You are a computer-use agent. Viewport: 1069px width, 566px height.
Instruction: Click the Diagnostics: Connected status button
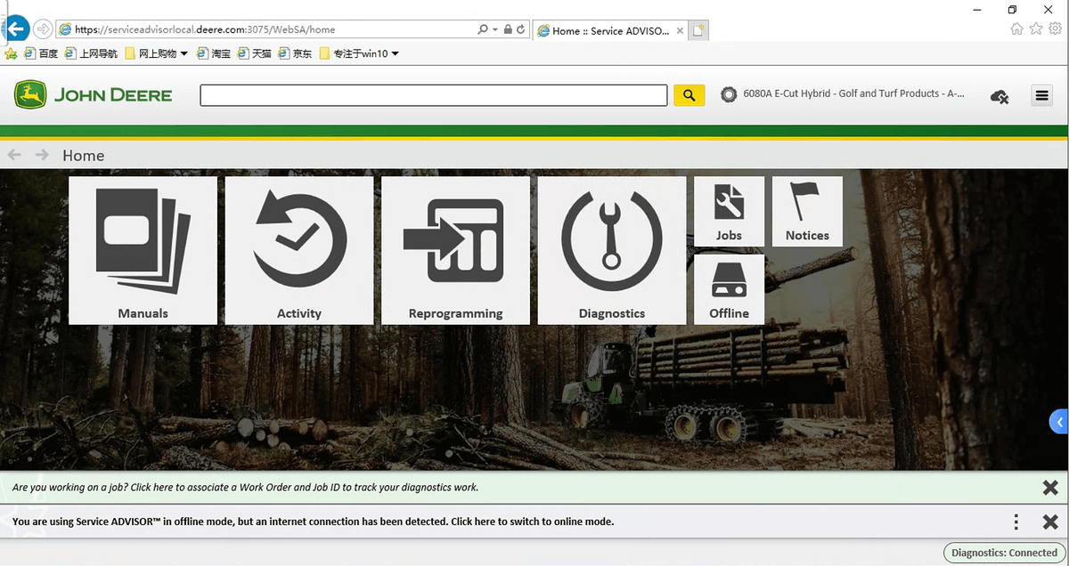pyautogui.click(x=1004, y=553)
